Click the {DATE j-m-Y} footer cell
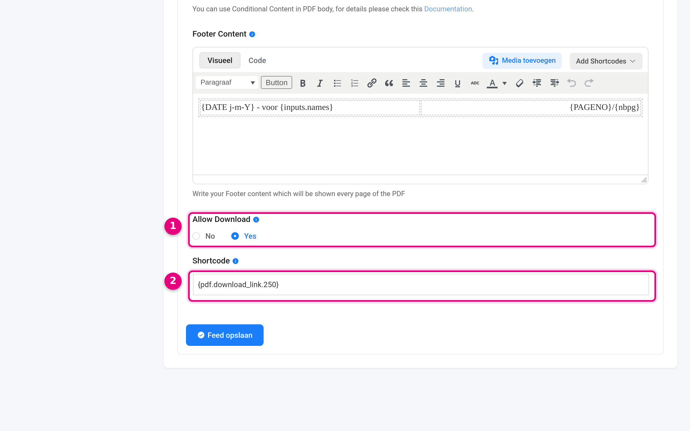This screenshot has width=690, height=431. 310,107
